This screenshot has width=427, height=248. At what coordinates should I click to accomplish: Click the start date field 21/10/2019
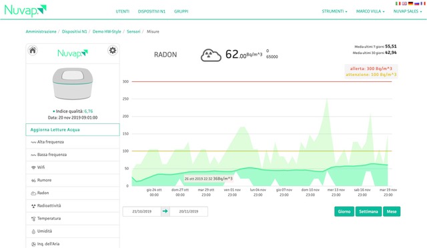click(x=142, y=211)
